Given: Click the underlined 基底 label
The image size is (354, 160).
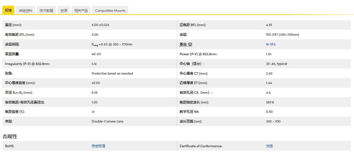Looking at the screenshot, I should [183, 44].
